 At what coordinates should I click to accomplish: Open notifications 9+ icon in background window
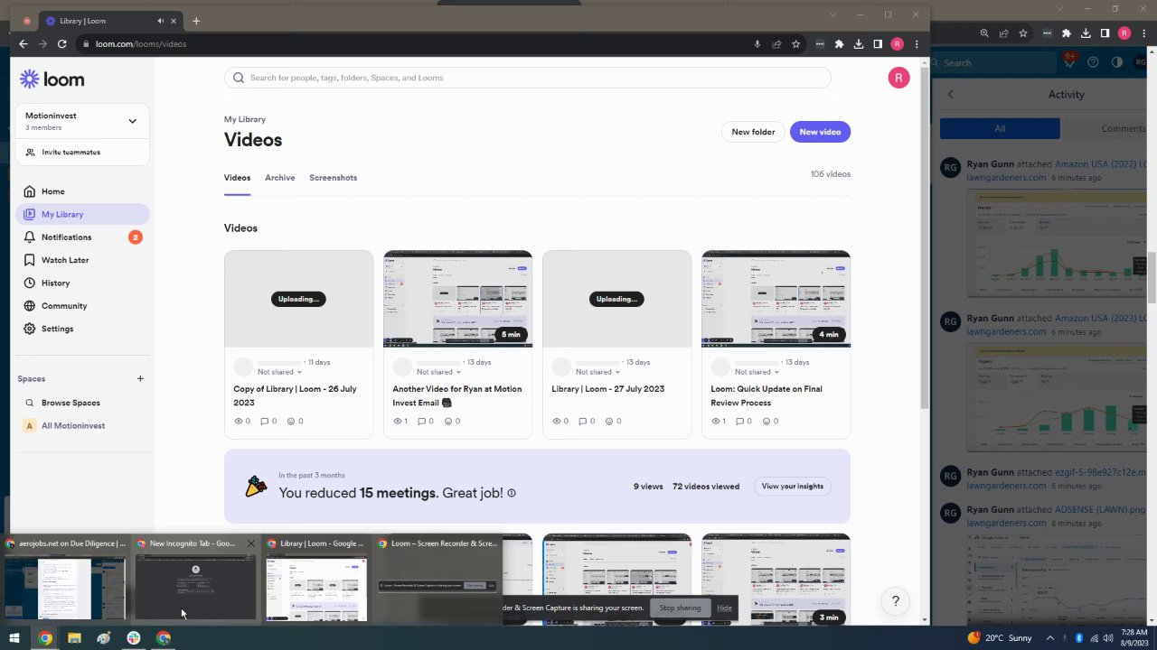[1070, 60]
